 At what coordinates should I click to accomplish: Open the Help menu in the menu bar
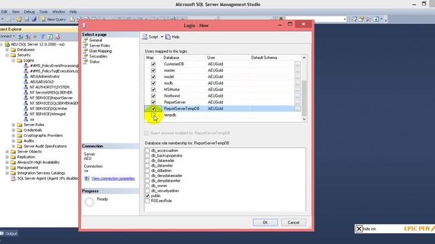click(x=73, y=12)
